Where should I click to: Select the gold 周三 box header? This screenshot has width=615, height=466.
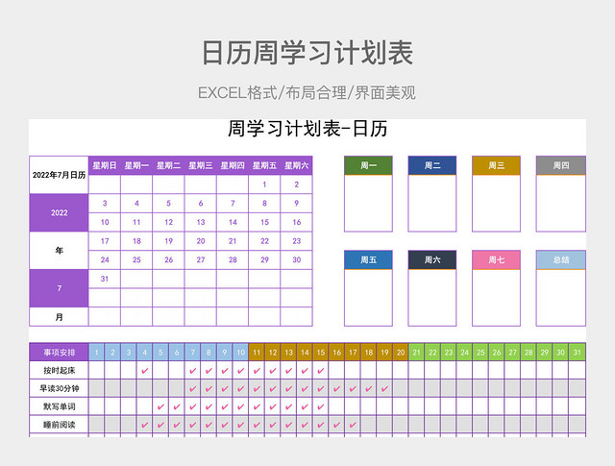(496, 165)
